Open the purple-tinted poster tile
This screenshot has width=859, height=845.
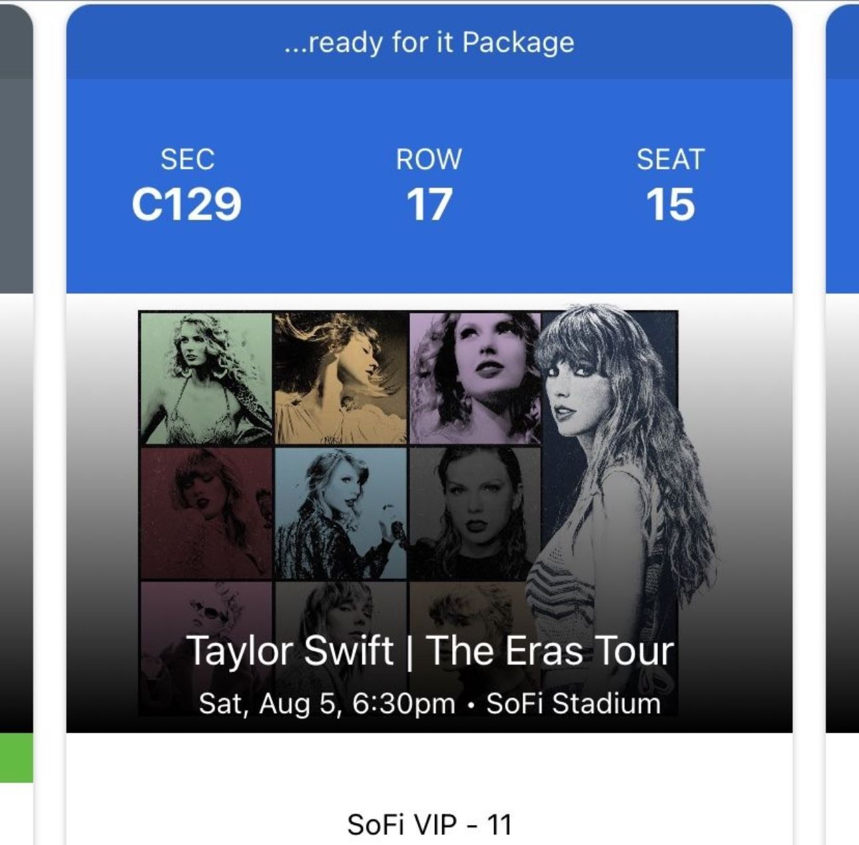click(475, 379)
